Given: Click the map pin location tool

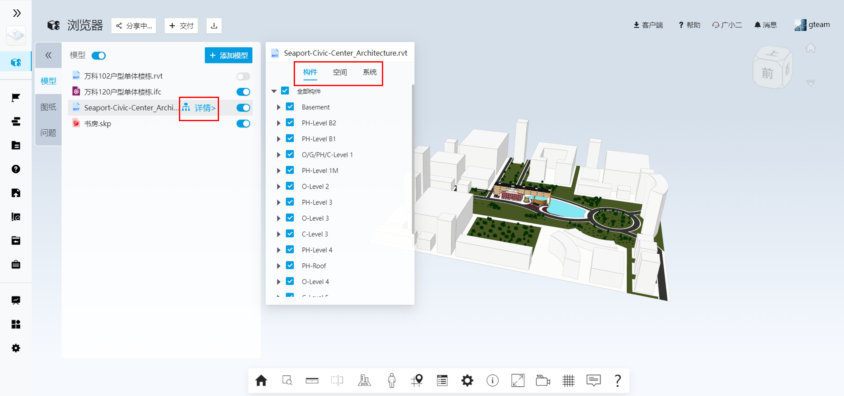Looking at the screenshot, I should click(x=417, y=380).
